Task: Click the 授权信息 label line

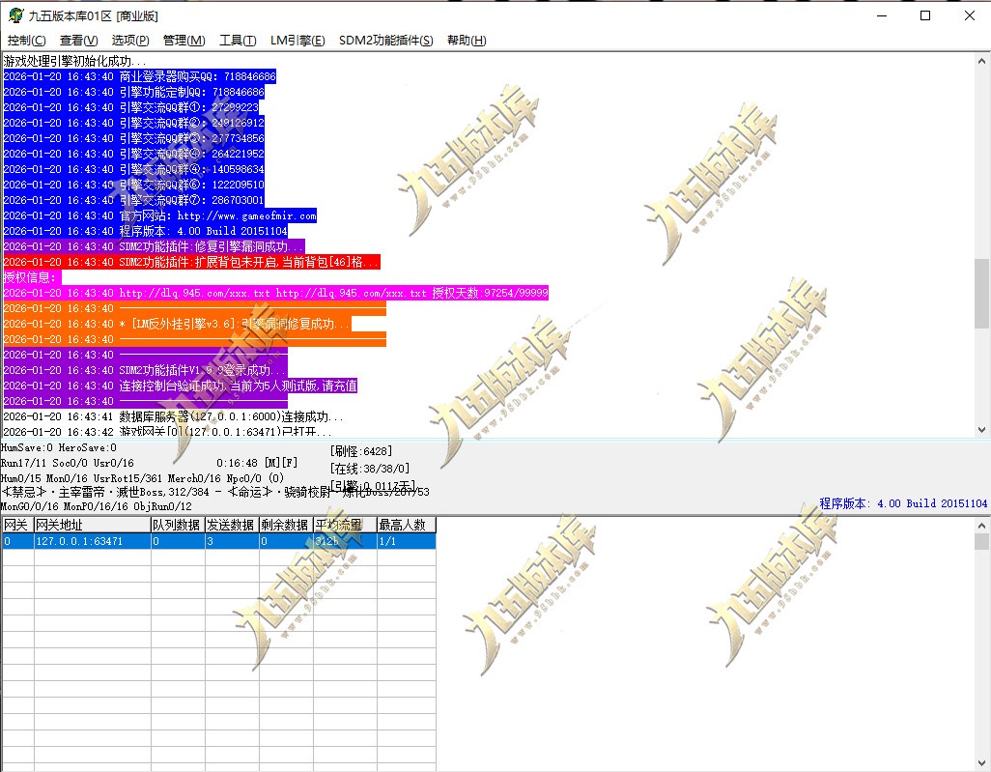Action: point(32,277)
